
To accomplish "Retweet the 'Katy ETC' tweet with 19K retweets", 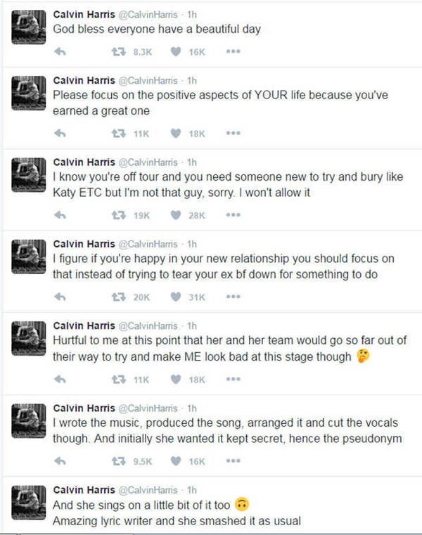I will pyautogui.click(x=118, y=215).
